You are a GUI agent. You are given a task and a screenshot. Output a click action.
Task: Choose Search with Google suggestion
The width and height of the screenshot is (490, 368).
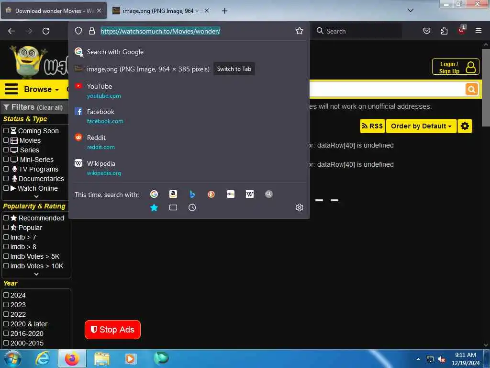click(189, 52)
